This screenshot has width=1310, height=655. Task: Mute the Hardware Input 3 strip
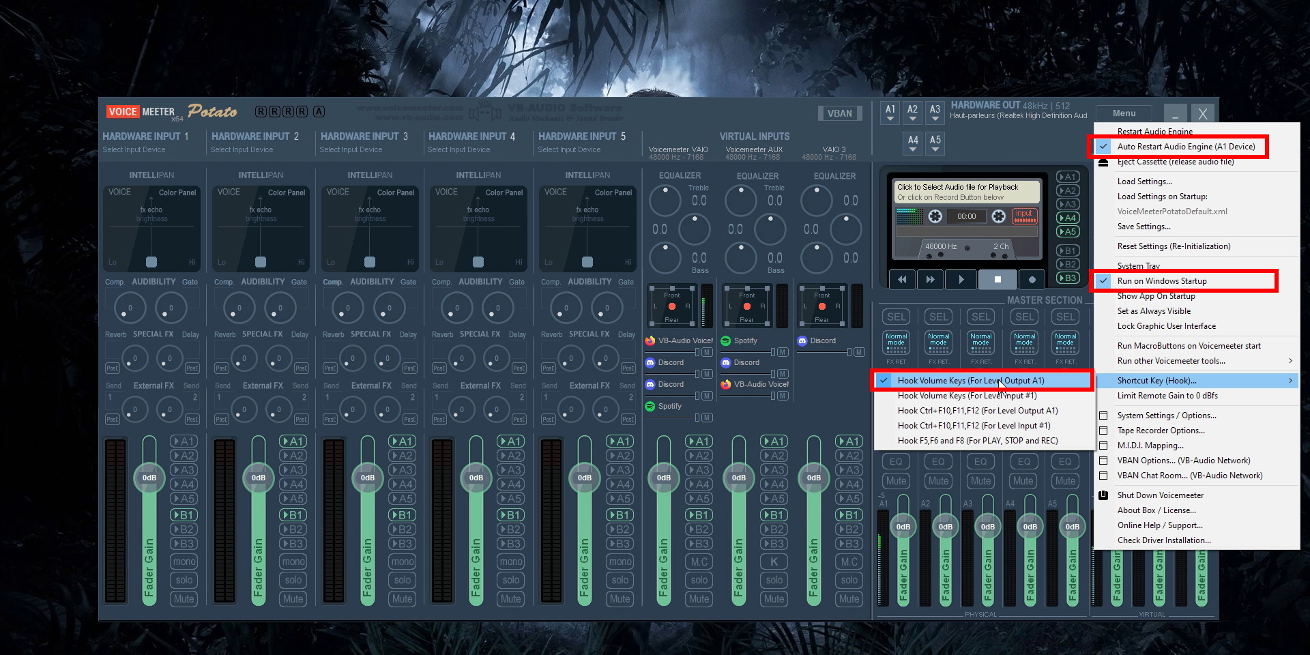[403, 599]
